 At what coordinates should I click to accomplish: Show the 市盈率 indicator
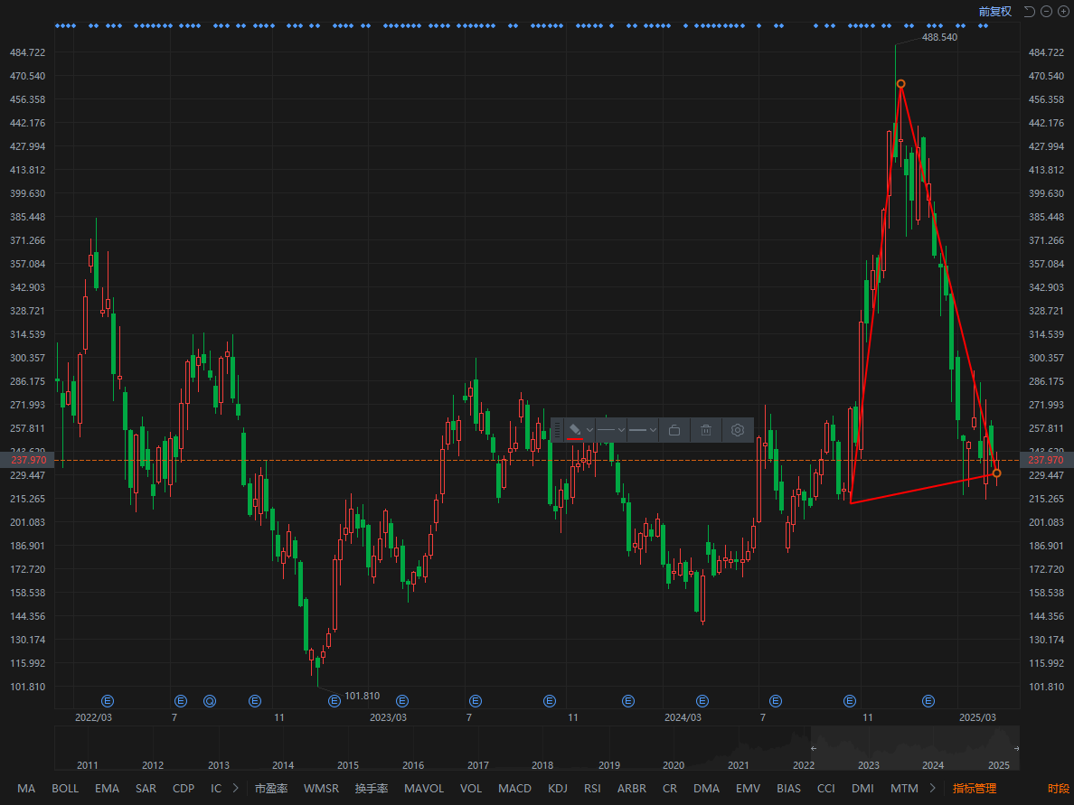(271, 789)
